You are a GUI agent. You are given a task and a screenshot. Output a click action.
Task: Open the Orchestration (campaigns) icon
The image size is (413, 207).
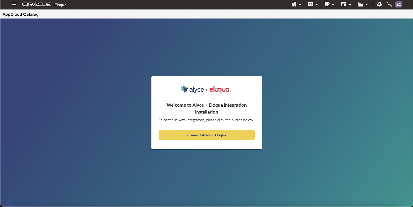[x=311, y=4]
